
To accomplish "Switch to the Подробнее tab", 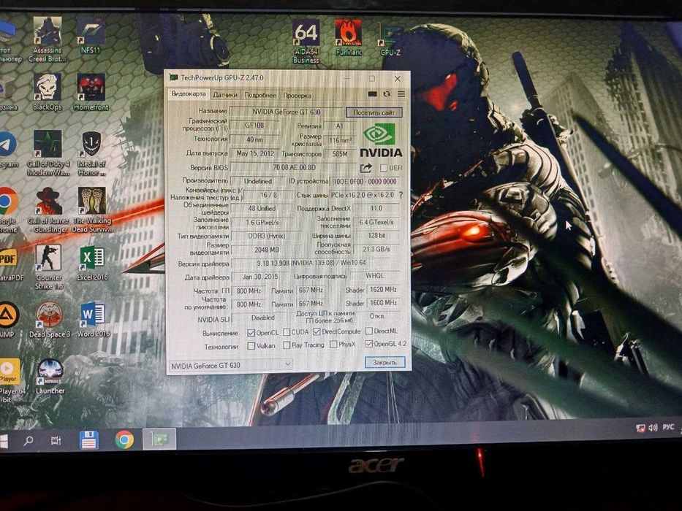I will click(260, 95).
